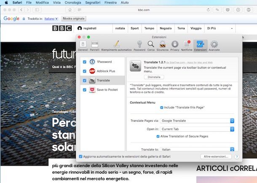The width and height of the screenshot is (257, 183).
Task: Click the BBC logo
Action: tap(62, 28)
